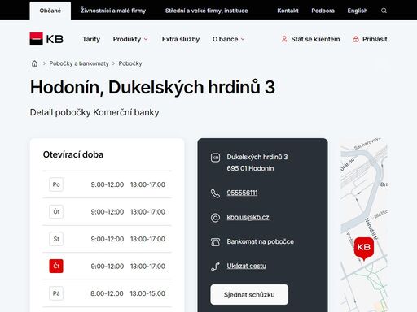The height and width of the screenshot is (312, 417).
Task: Go to home via breadcrumb house icon
Action: coord(34,63)
